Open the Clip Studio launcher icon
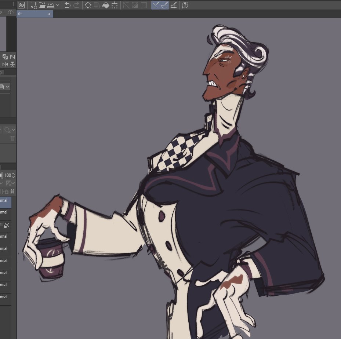The height and width of the screenshot is (339, 341). click(21, 5)
